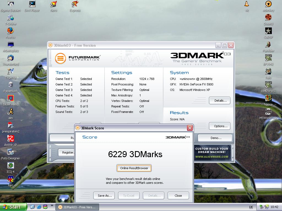
Task: Select the Express desktop shortcut
Action: click(x=75, y=7)
